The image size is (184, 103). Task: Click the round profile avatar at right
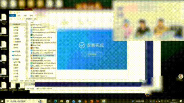181,76
